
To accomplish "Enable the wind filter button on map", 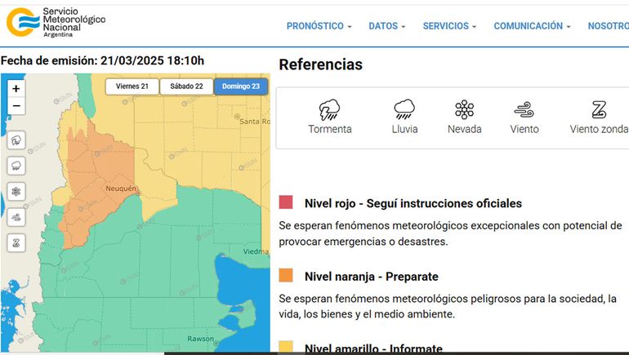I will (16, 217).
